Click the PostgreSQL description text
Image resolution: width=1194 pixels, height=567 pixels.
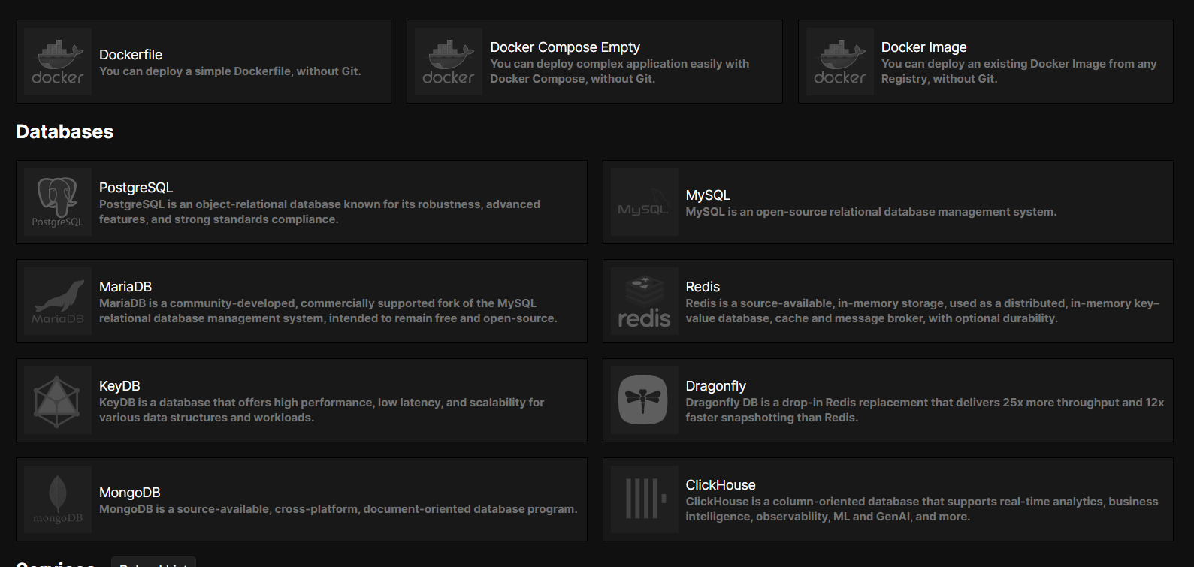pos(319,212)
